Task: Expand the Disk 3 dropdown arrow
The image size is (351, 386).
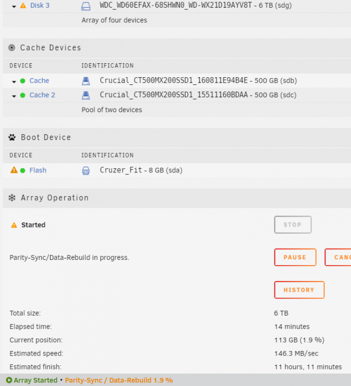Action: [14, 7]
